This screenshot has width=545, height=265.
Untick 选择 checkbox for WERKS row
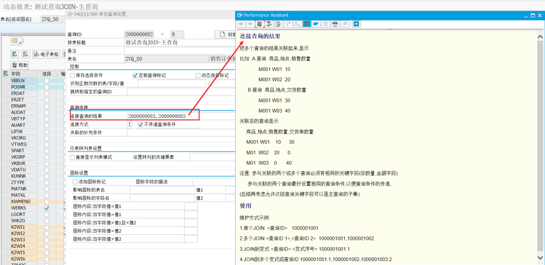click(46, 208)
